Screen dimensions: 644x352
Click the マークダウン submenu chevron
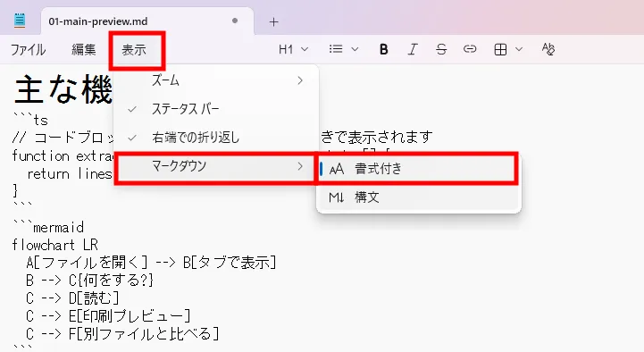pos(300,166)
